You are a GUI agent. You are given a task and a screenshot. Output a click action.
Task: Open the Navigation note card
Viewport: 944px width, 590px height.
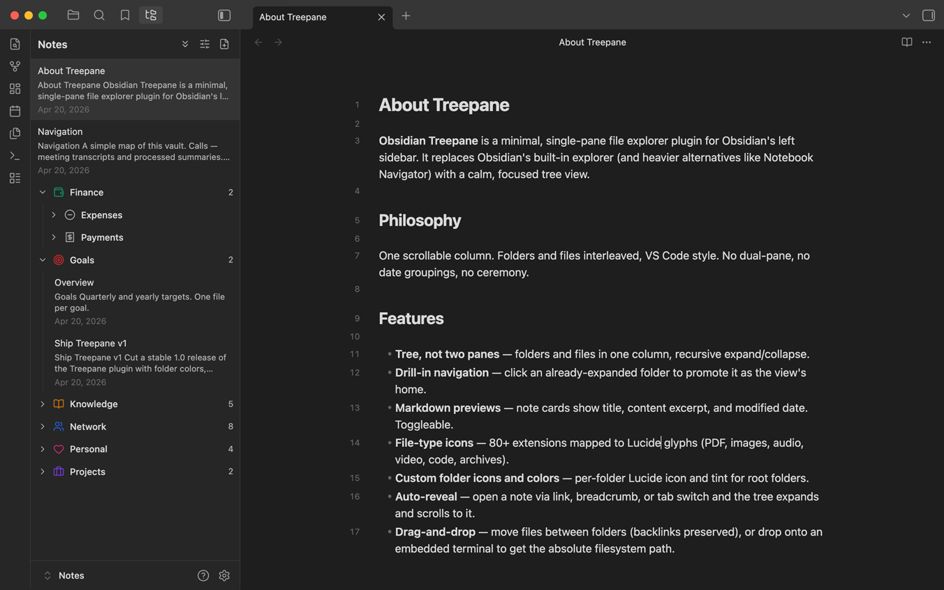point(135,150)
